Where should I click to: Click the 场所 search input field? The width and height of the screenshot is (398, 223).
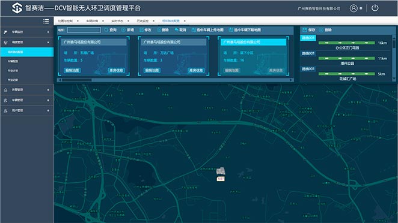84,30
